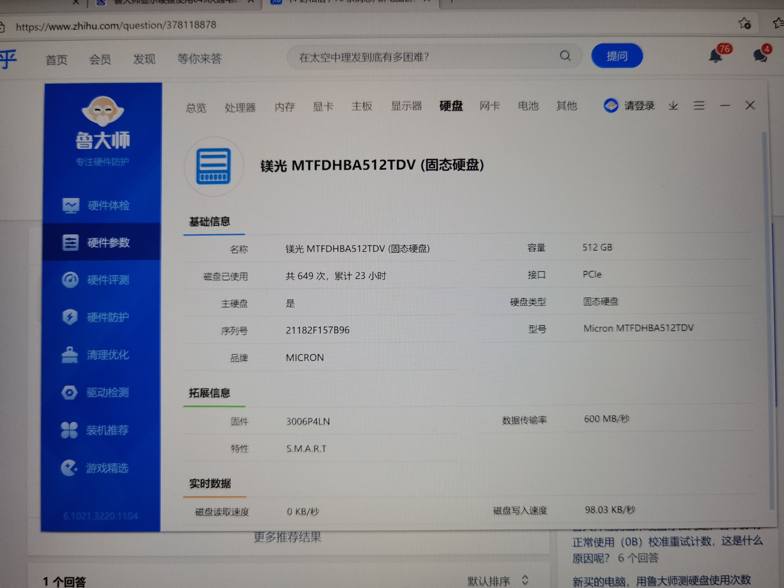
Task: Open the hamburger menu in Ludashi window
Action: [699, 105]
